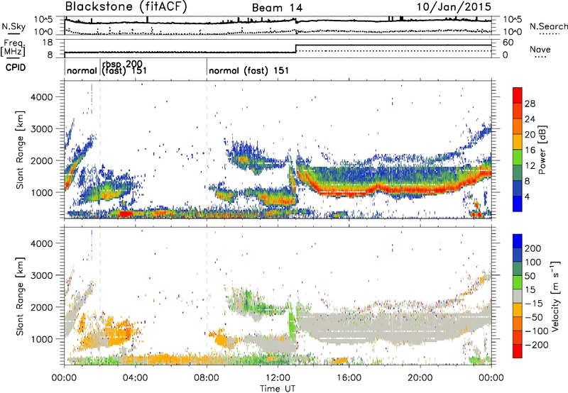Click the "3000" tick on the velocity panel
The image size is (568, 393).
coord(42,275)
